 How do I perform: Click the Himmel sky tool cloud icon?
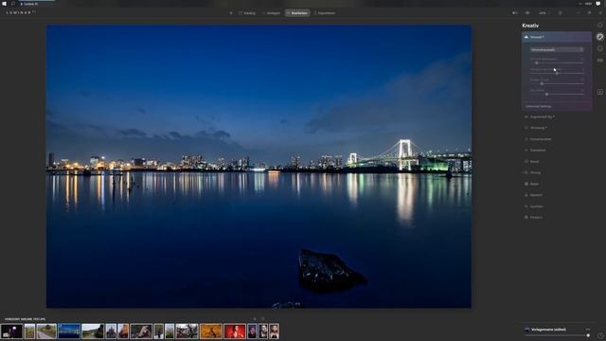click(x=526, y=37)
